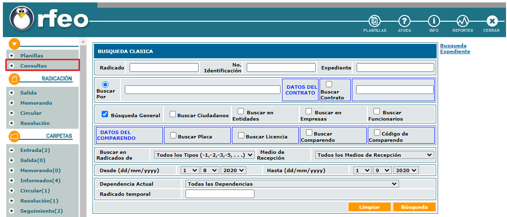Click the orange Búsqueda button
Screen dimensions: 507x217
click(414, 207)
